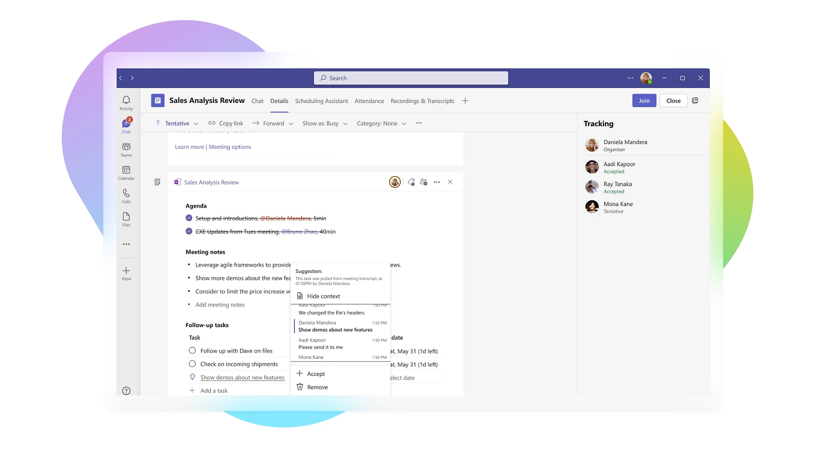Image resolution: width=826 pixels, height=451 pixels.
Task: Check off the incoming shipments task
Action: (x=192, y=364)
